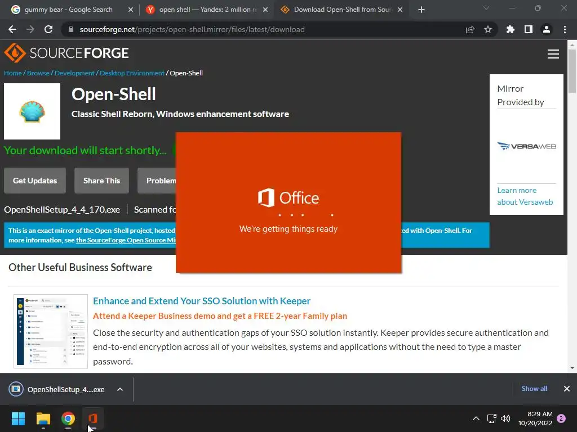Click the partially hidden Problems button
The image size is (577, 432).
pos(157,181)
